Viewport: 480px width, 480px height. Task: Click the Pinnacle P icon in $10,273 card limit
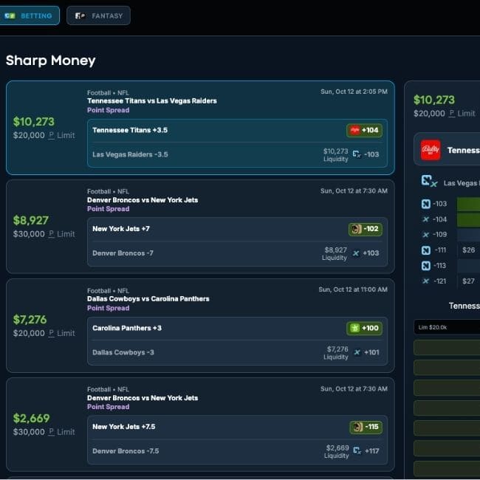[x=52, y=135]
